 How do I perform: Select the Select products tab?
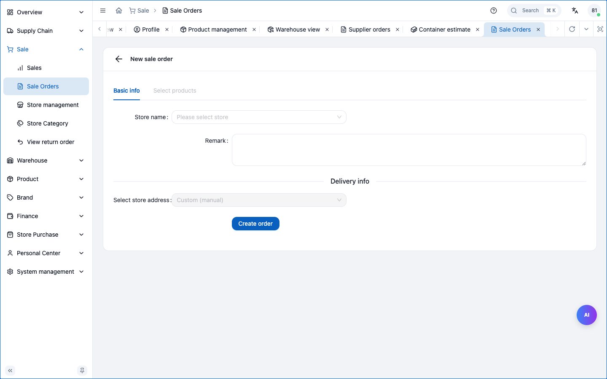coord(175,91)
